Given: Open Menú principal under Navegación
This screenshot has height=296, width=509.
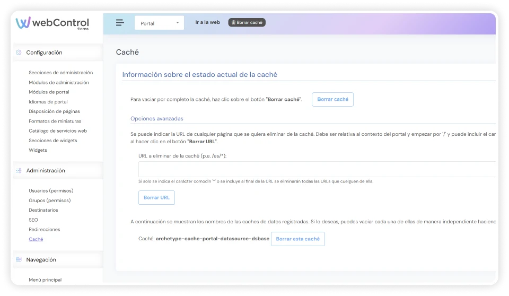Looking at the screenshot, I should pos(45,280).
